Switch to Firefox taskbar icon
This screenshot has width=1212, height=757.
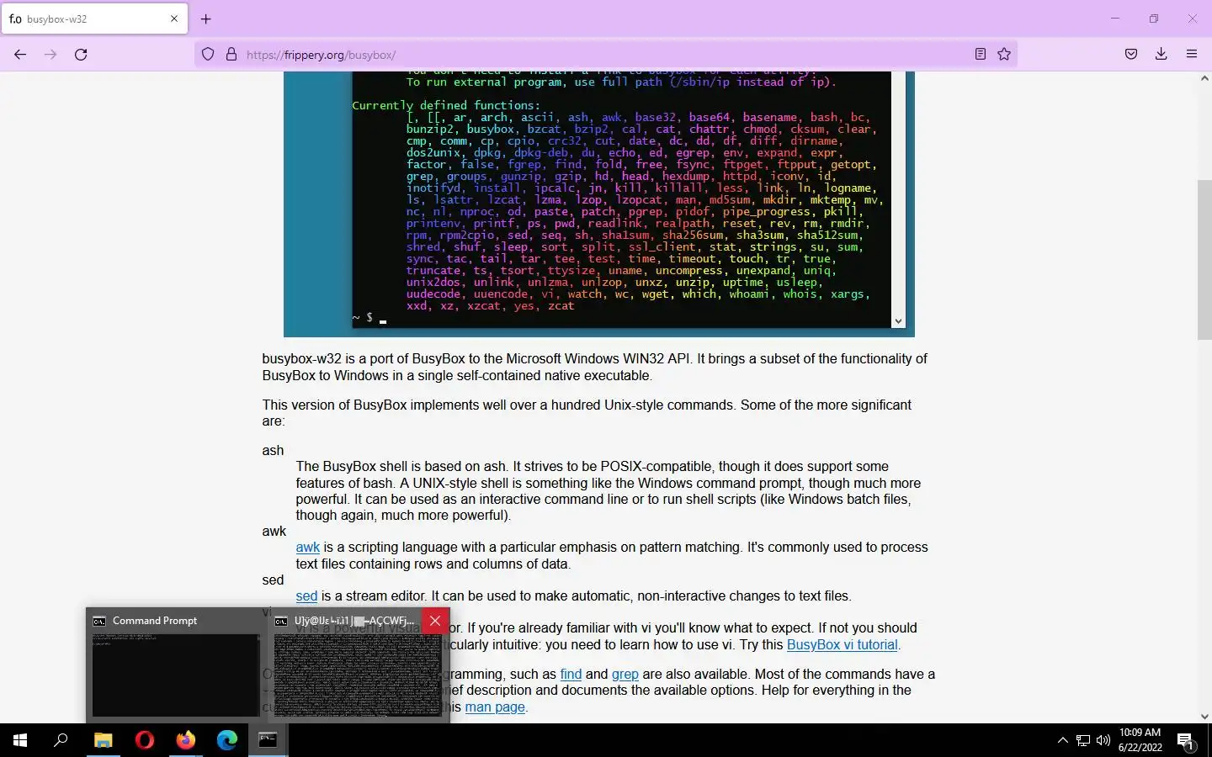coord(185,740)
